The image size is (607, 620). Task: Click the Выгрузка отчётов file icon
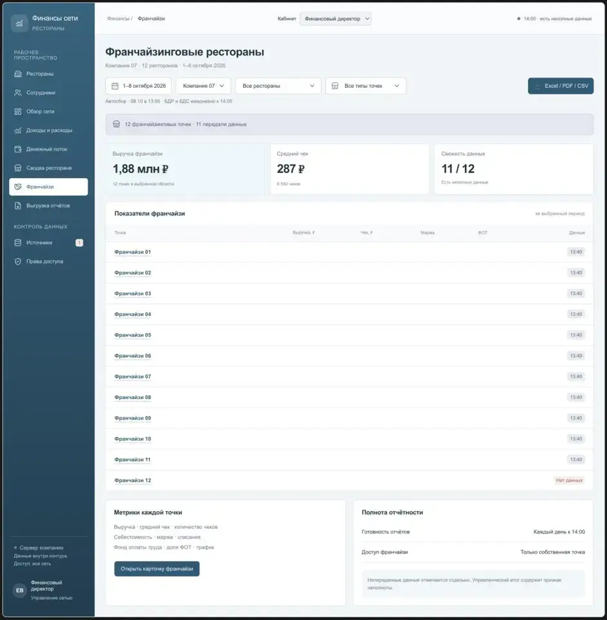pyautogui.click(x=18, y=205)
